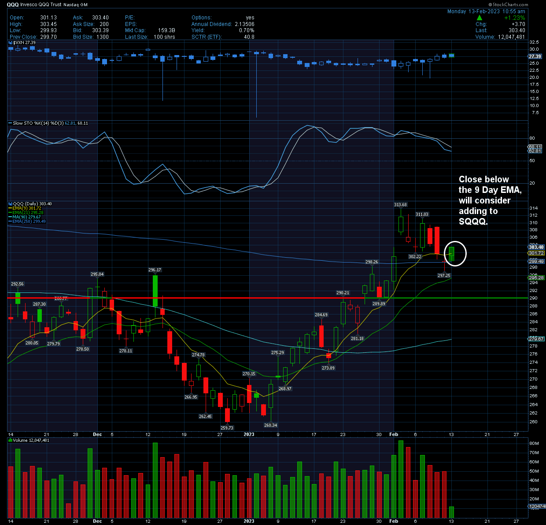Click the 262.45 low price label
The image size is (546, 525).
[x=205, y=417]
